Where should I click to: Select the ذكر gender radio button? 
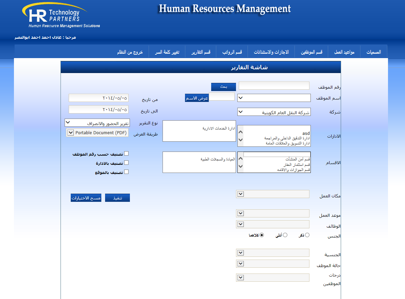click(x=307, y=235)
